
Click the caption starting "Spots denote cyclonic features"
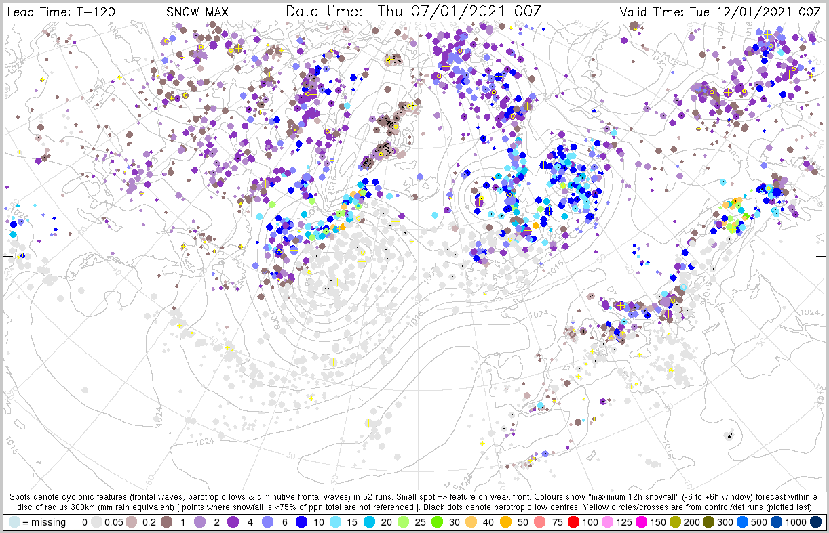click(414, 501)
